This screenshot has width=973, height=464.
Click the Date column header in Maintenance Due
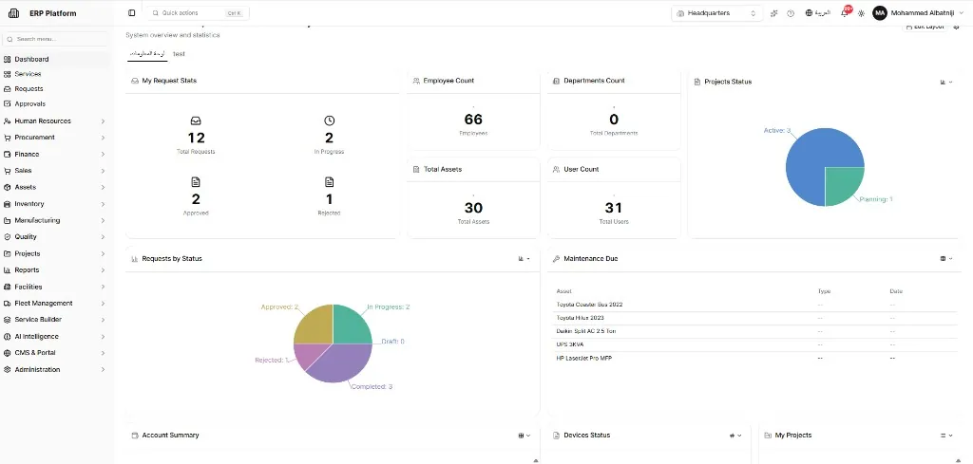coord(896,291)
